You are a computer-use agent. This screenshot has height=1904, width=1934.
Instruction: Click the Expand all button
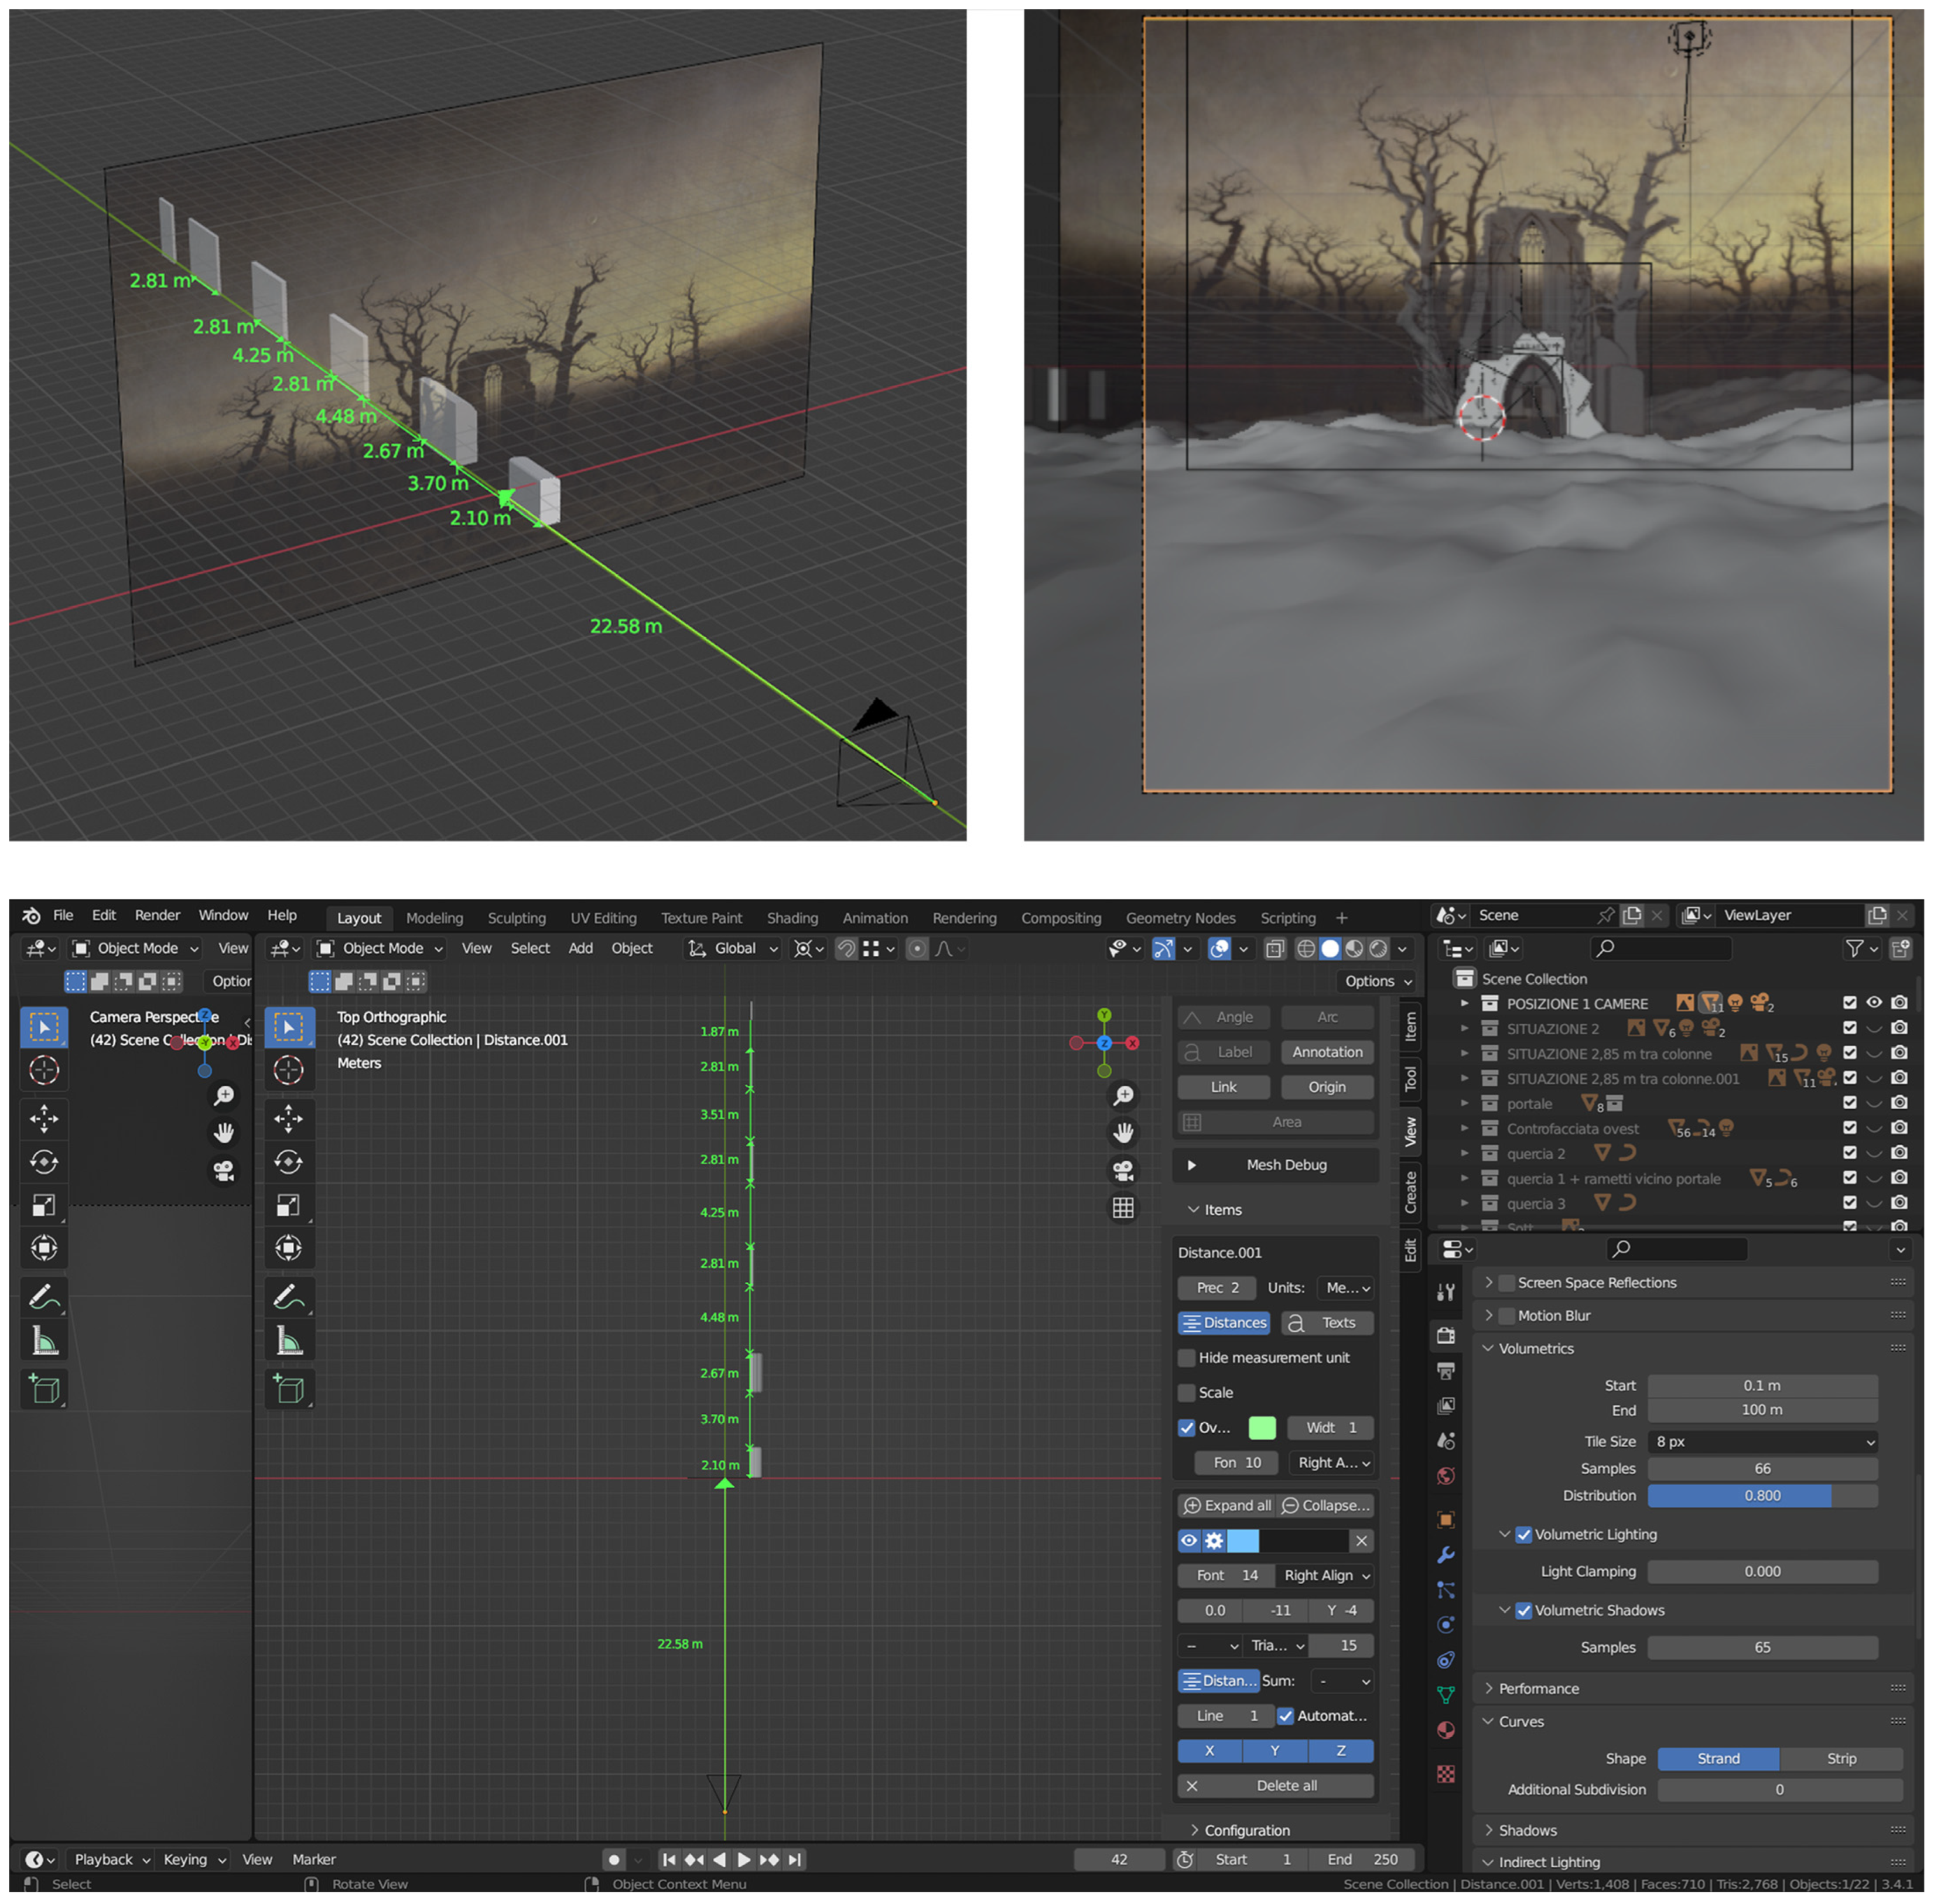pos(1227,1505)
